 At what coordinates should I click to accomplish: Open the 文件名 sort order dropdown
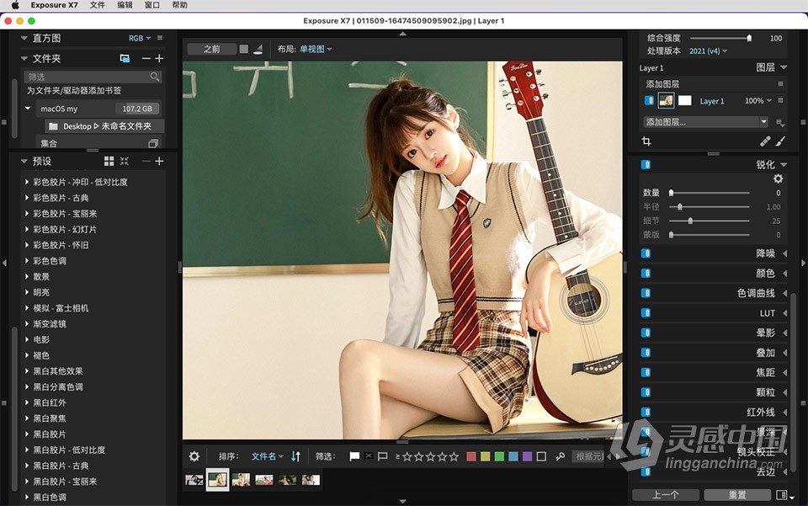[267, 456]
